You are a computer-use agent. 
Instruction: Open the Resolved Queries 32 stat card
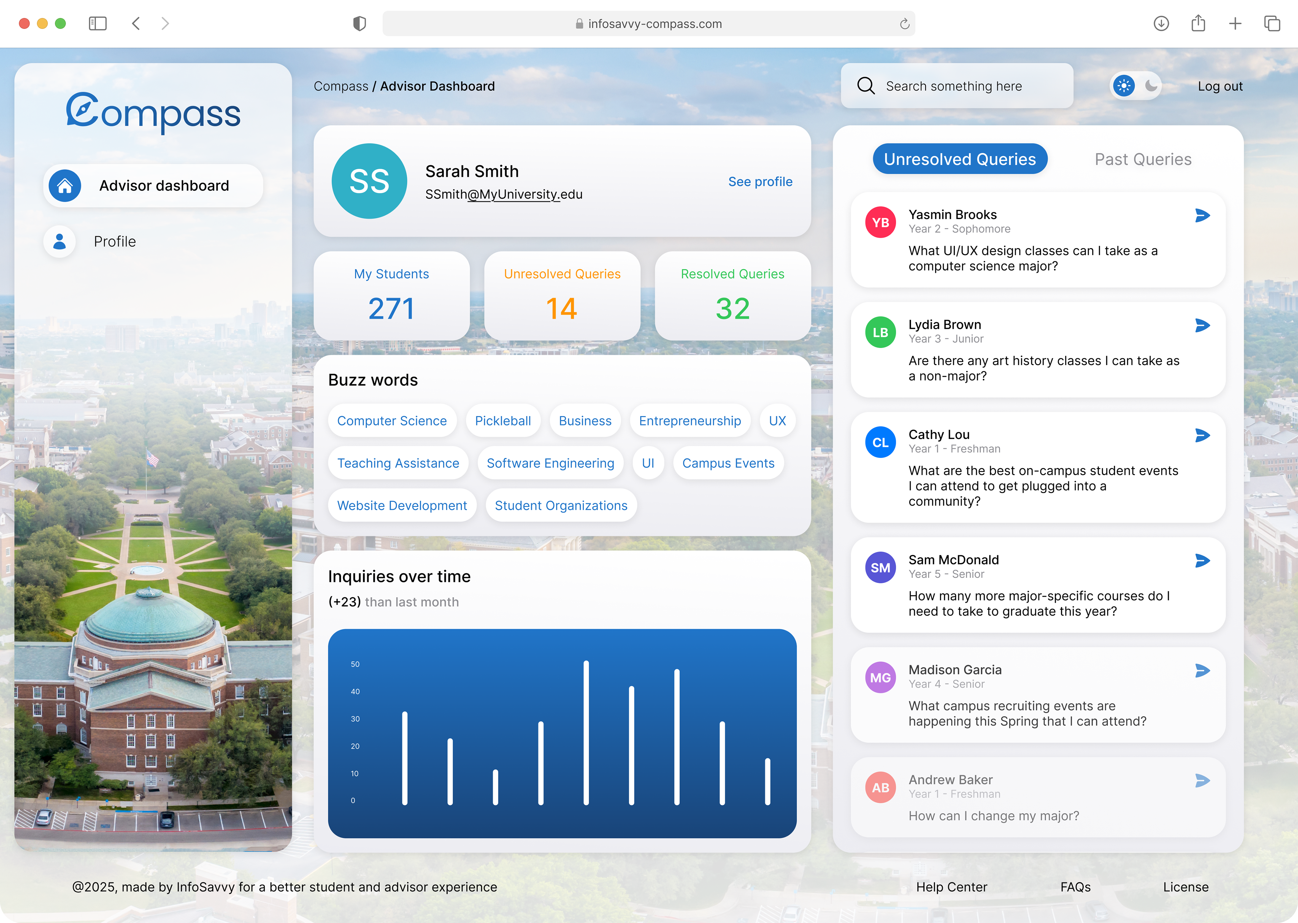tap(732, 296)
